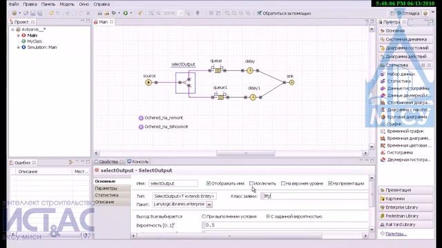Viewport: 442px width, 248px height.
Task: Pick Двумерная гистограмма palette element
Action: (x=405, y=159)
